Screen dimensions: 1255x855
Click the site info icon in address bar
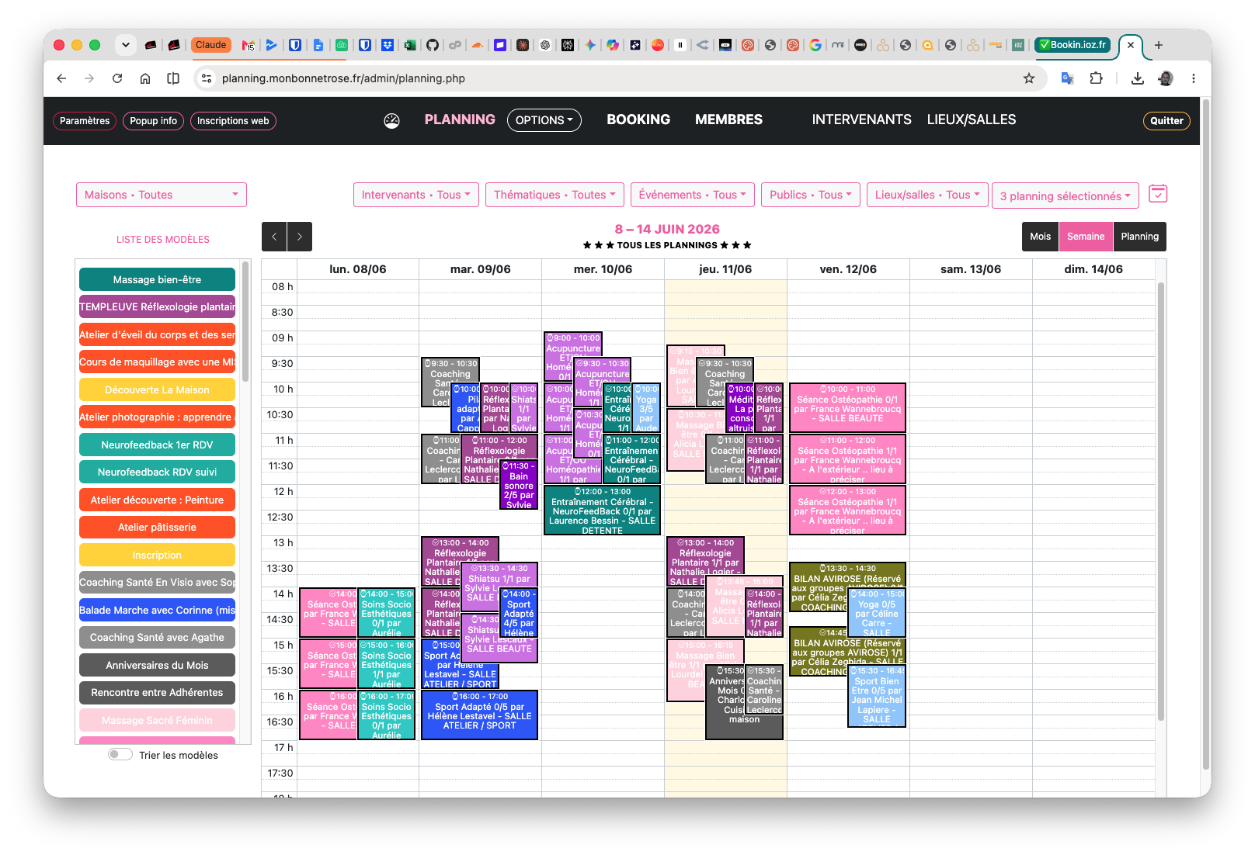pyautogui.click(x=206, y=78)
